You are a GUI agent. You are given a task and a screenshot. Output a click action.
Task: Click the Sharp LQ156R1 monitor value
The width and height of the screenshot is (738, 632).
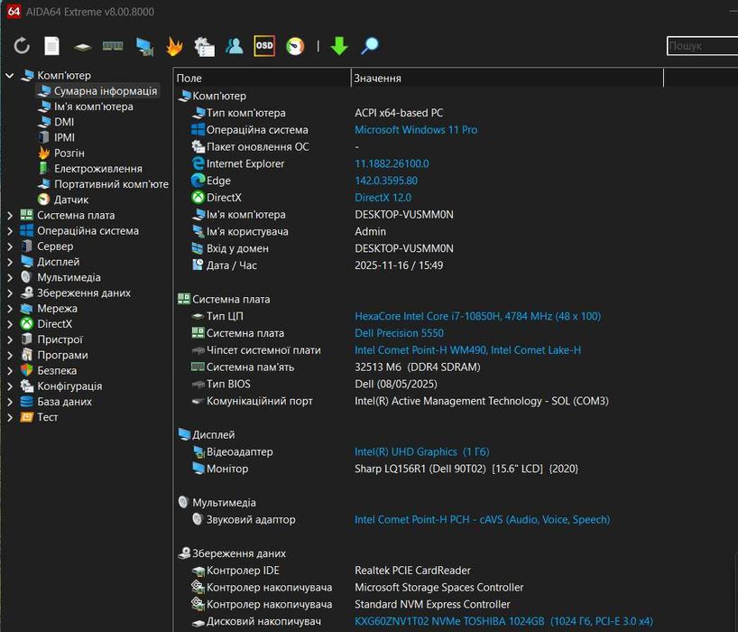[466, 469]
